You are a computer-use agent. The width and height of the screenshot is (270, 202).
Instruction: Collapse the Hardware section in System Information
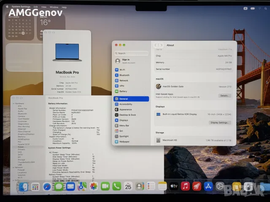(x=13, y=104)
